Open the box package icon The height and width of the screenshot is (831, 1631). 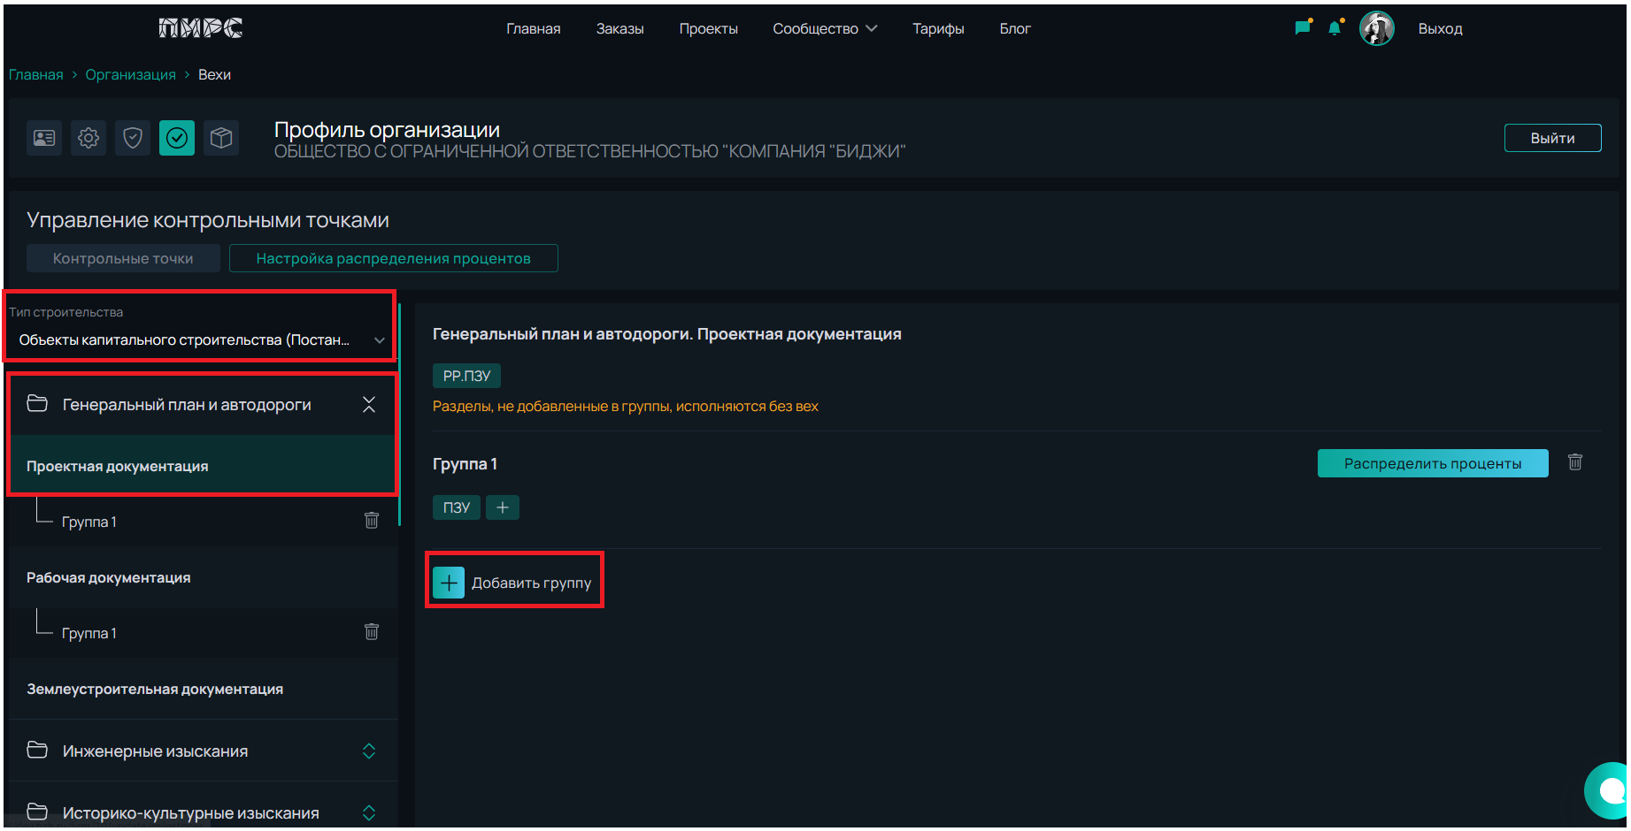coord(221,138)
